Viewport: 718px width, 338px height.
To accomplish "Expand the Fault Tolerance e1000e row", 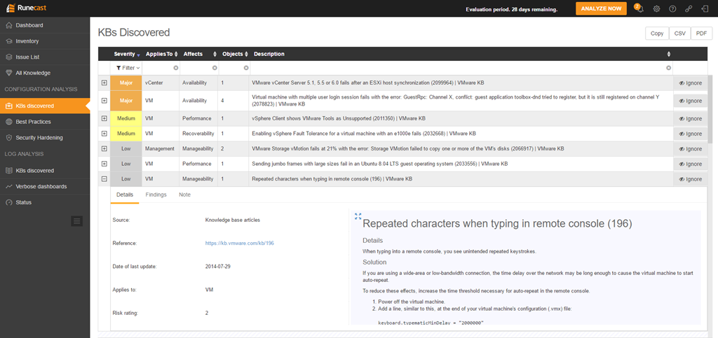I will tap(104, 134).
